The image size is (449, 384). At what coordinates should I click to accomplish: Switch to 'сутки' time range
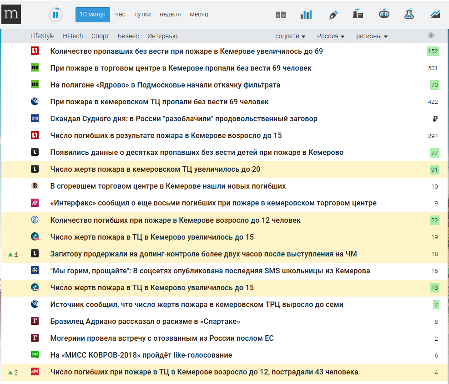click(142, 14)
